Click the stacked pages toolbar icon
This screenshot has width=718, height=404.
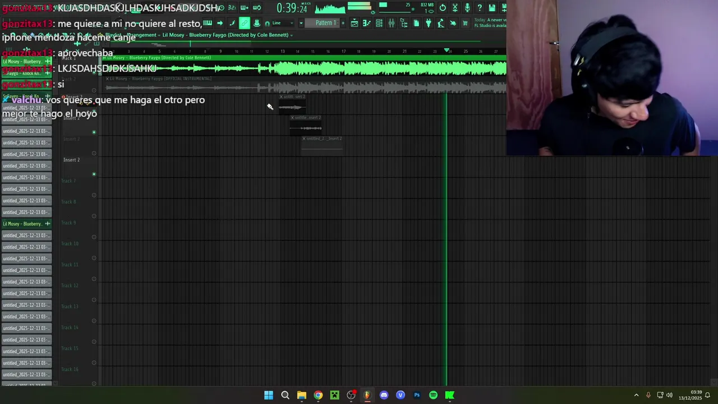tap(416, 23)
